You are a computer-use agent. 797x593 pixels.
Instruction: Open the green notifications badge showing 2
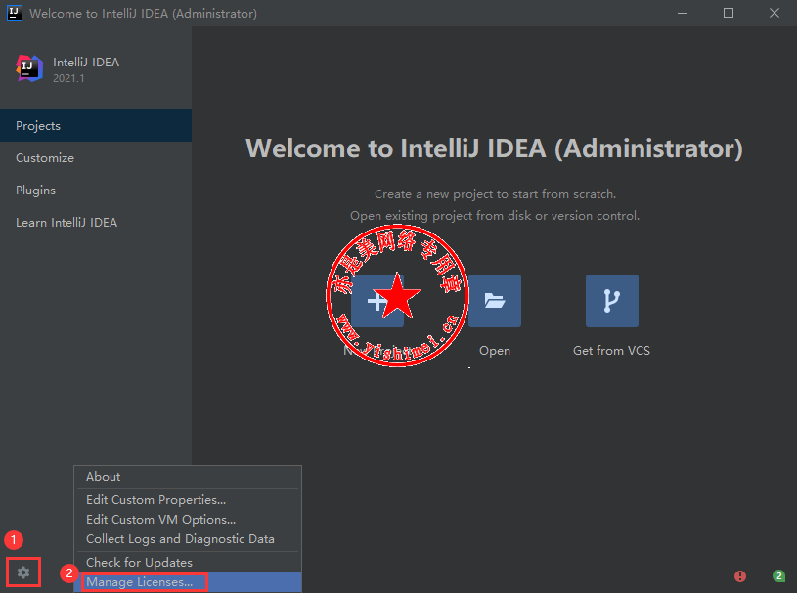coord(778,576)
